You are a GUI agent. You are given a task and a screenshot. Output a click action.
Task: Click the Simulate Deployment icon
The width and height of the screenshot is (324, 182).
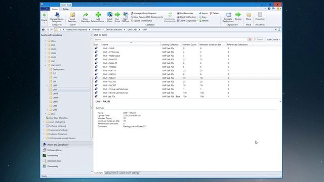[x=228, y=15]
